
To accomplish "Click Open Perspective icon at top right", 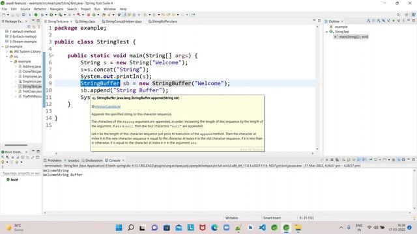I will pos(407,14).
